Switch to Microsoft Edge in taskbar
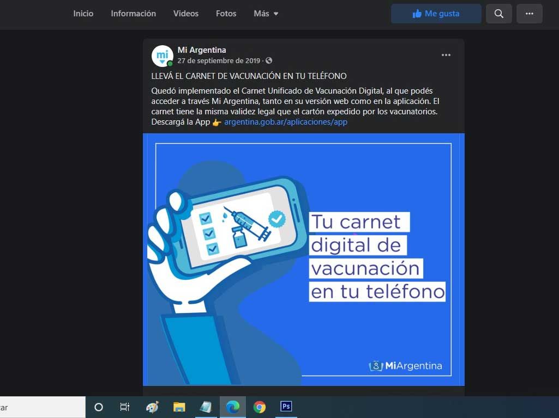Image resolution: width=559 pixels, height=418 pixels. point(233,407)
